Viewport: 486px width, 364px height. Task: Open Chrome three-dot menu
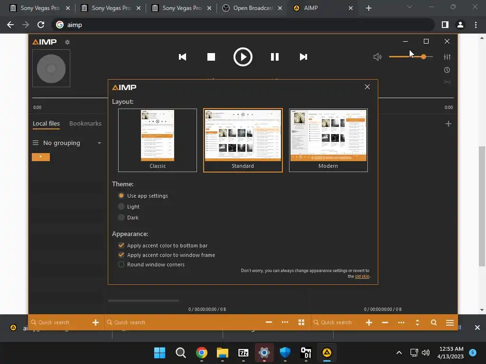pos(476,25)
